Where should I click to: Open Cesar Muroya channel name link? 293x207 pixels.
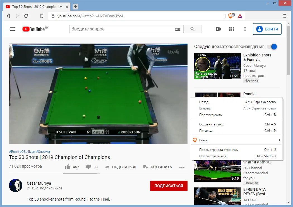click(39, 183)
